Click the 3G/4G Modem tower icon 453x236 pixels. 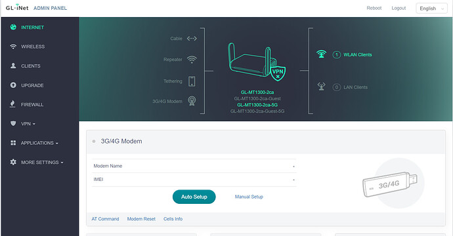point(192,101)
